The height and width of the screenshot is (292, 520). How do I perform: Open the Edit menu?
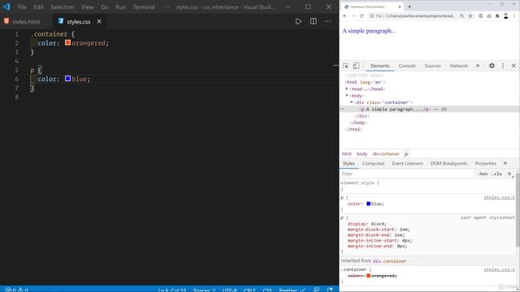point(38,7)
